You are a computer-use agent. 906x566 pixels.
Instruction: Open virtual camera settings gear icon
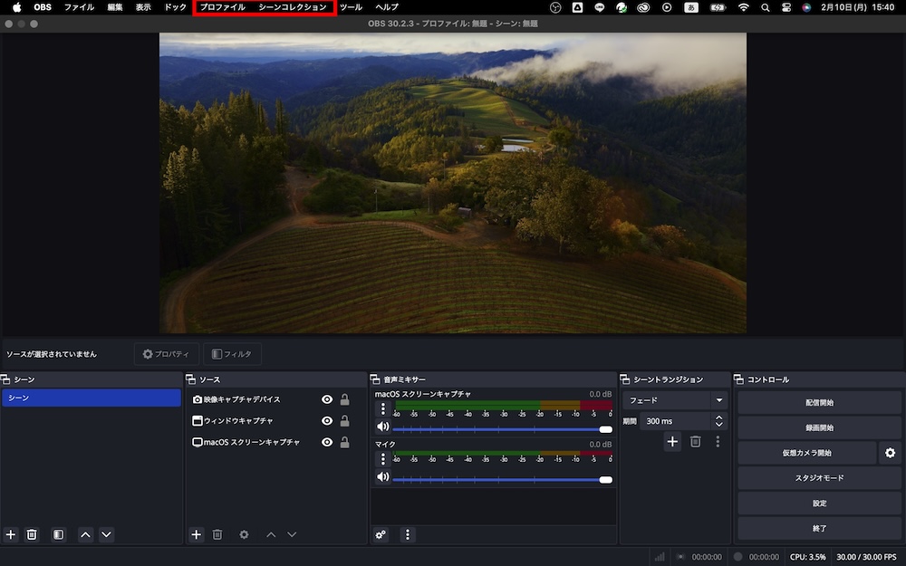[890, 453]
